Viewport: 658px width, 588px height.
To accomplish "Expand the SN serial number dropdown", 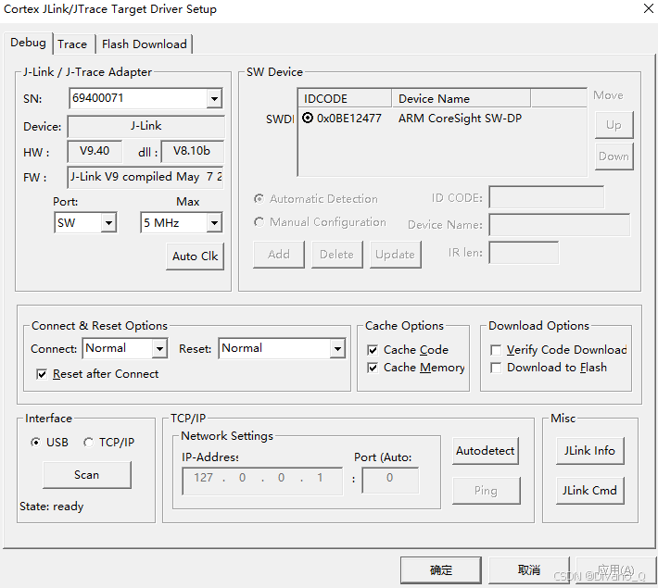I will click(214, 98).
